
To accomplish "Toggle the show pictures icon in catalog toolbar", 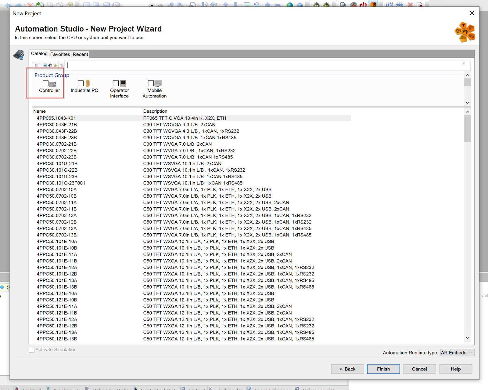I will [45, 65].
